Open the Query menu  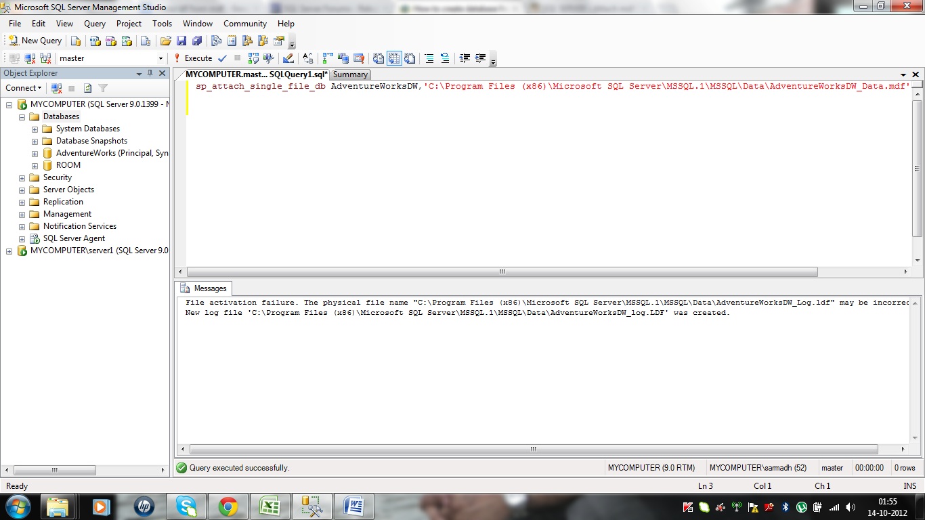94,23
